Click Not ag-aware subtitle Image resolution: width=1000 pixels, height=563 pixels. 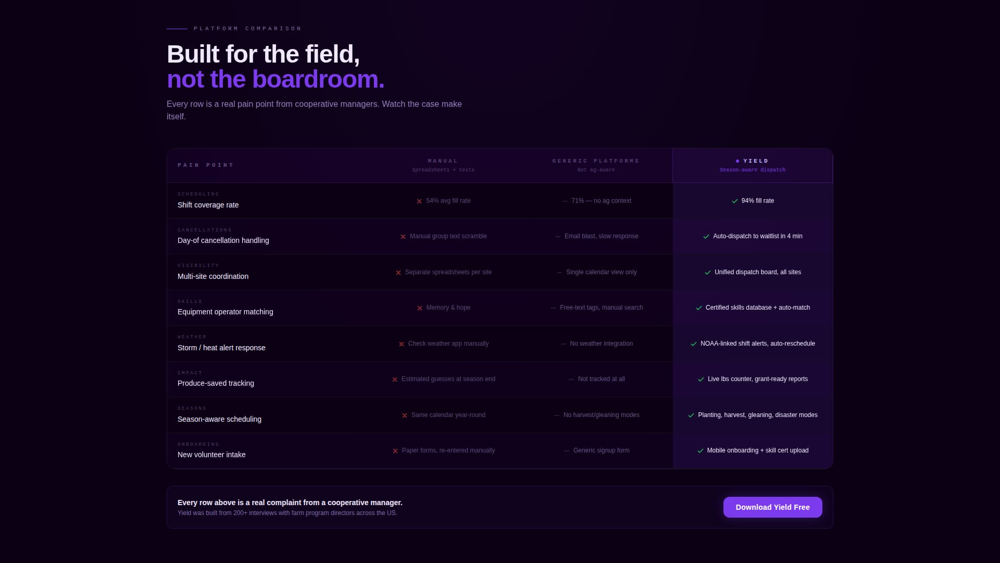[x=596, y=170]
